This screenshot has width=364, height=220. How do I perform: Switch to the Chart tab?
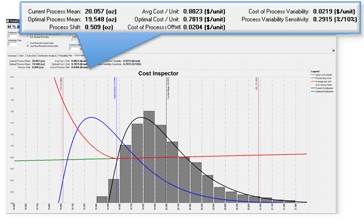[21, 55]
